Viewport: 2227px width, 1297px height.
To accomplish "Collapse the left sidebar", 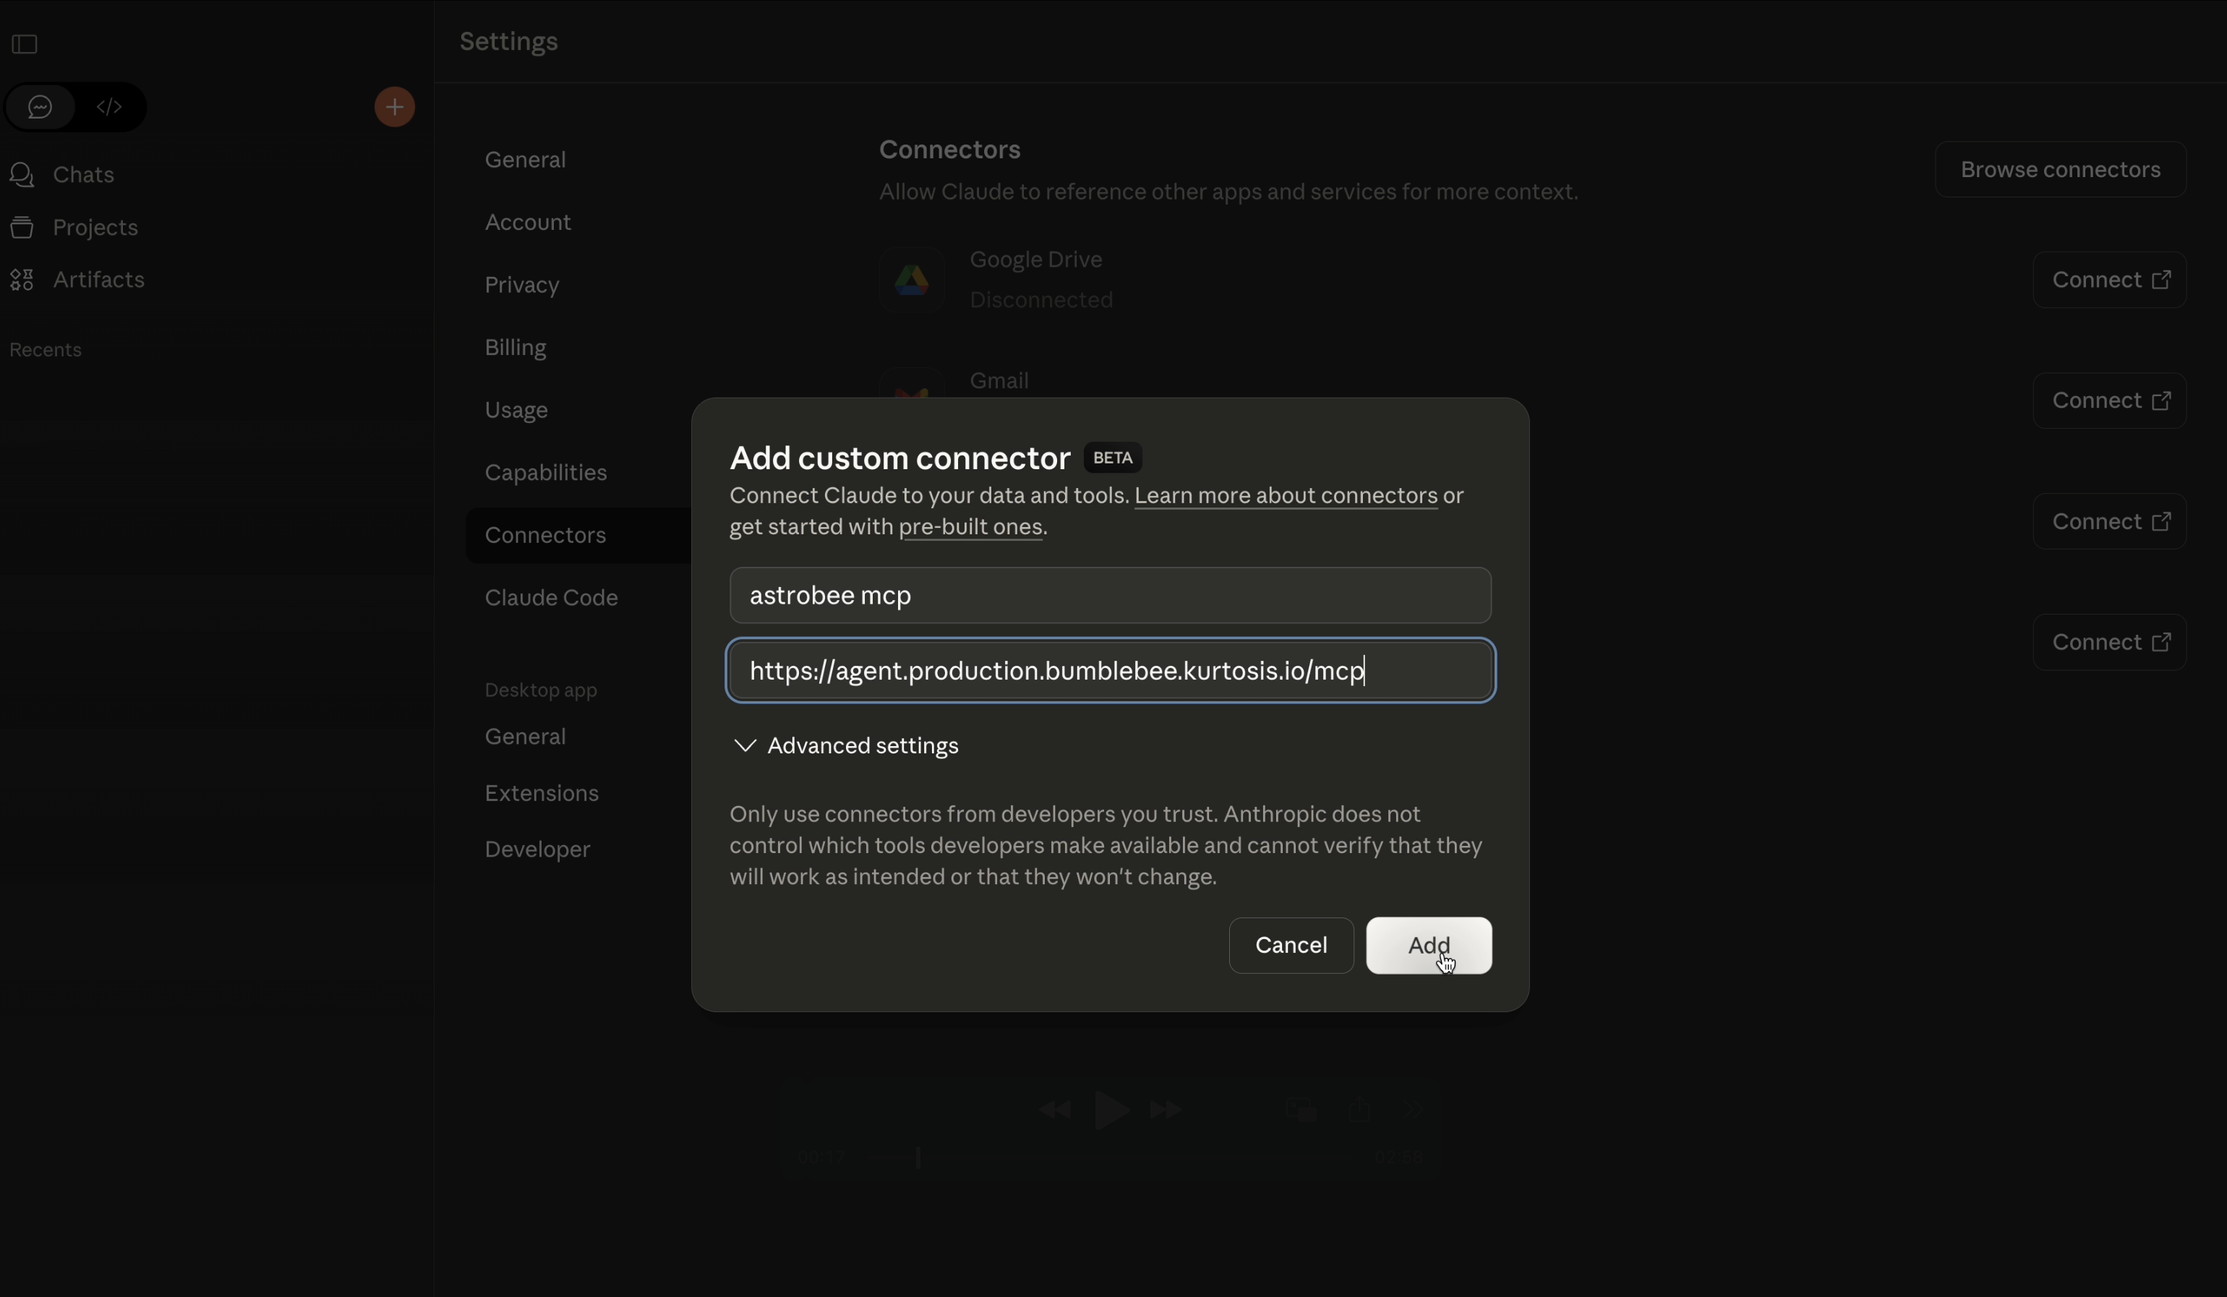I will [24, 44].
